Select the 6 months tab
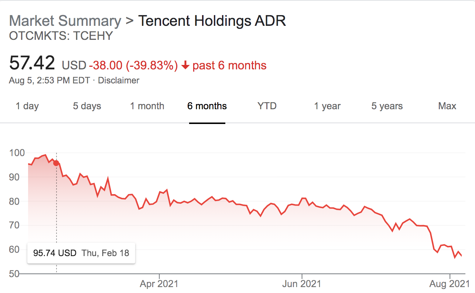This screenshot has height=293, width=475. click(x=207, y=106)
